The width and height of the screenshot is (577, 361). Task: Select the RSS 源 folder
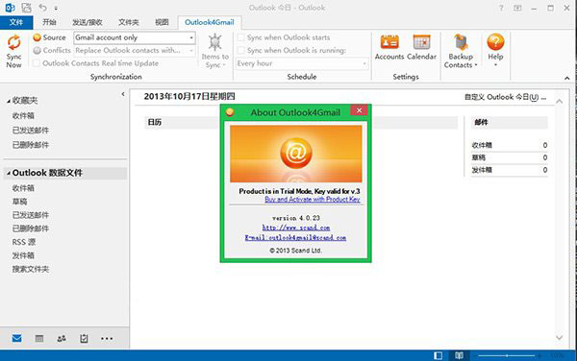pos(24,242)
